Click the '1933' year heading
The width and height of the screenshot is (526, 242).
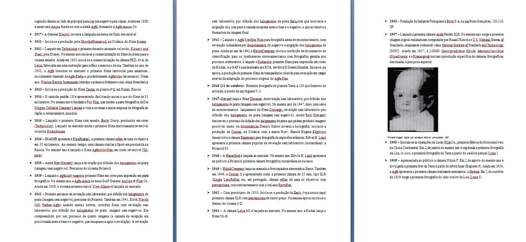click(x=38, y=89)
